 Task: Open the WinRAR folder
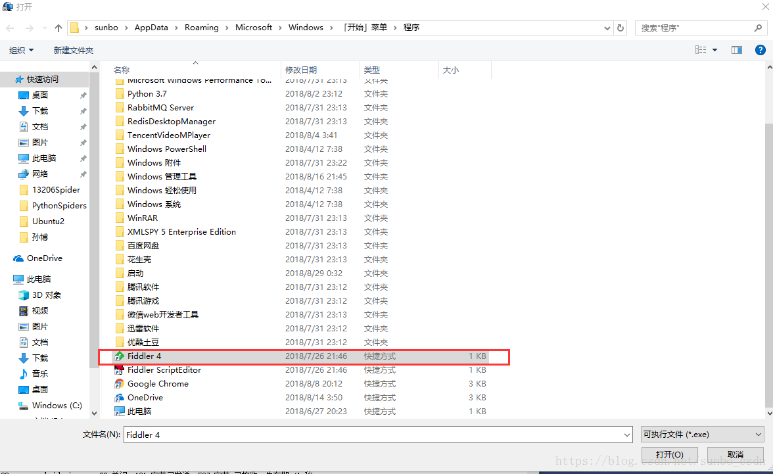coord(143,218)
